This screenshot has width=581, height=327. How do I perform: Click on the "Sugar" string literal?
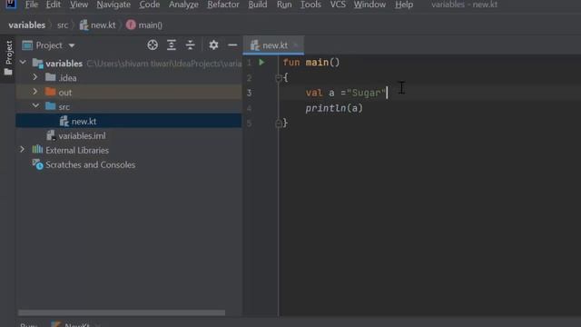366,93
